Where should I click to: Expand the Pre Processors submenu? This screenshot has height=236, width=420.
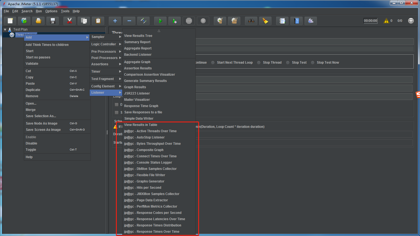(x=106, y=52)
